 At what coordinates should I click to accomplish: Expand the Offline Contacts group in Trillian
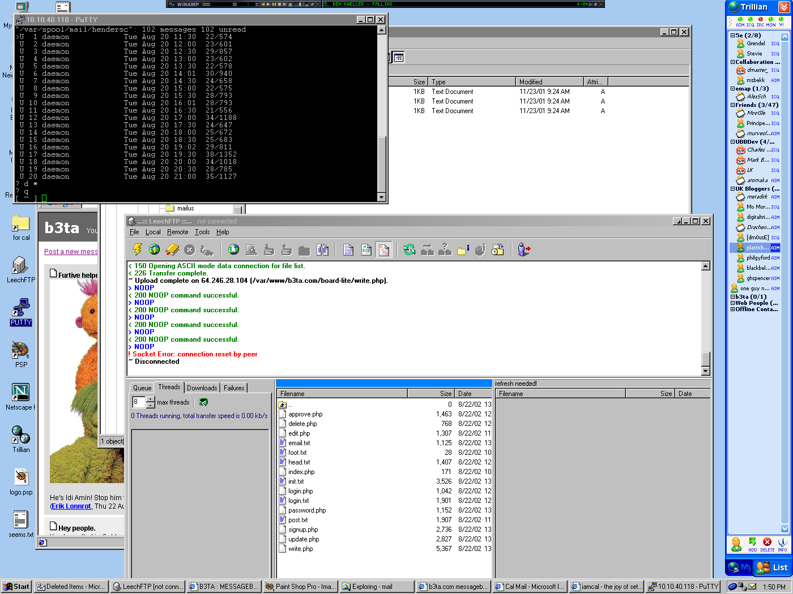(732, 309)
